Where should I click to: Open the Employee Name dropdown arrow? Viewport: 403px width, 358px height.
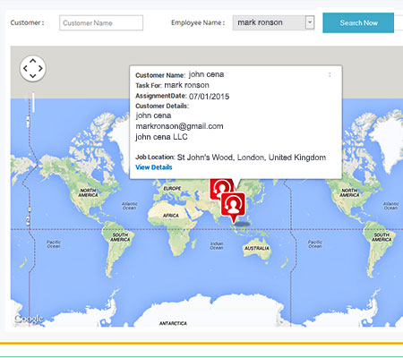pyautogui.click(x=310, y=22)
